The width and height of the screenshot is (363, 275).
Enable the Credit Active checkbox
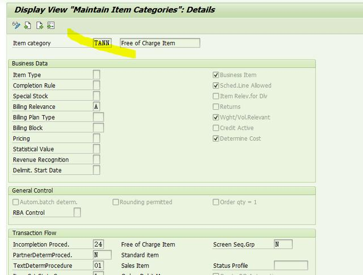[x=216, y=128]
